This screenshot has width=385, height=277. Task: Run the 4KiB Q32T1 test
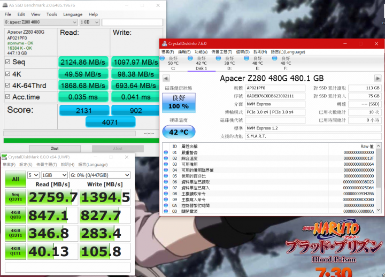point(16,233)
